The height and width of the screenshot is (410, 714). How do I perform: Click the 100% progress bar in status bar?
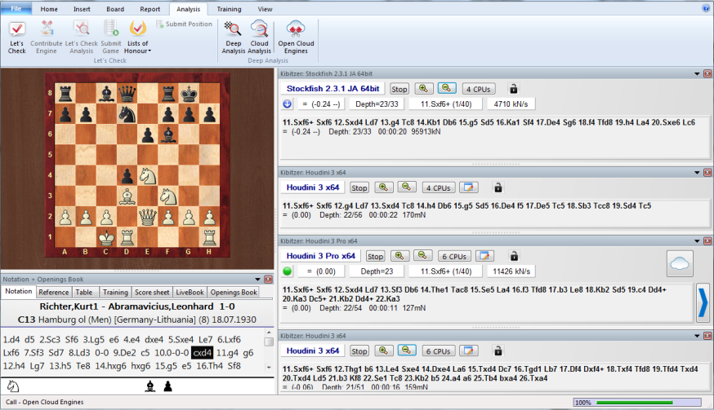637,403
